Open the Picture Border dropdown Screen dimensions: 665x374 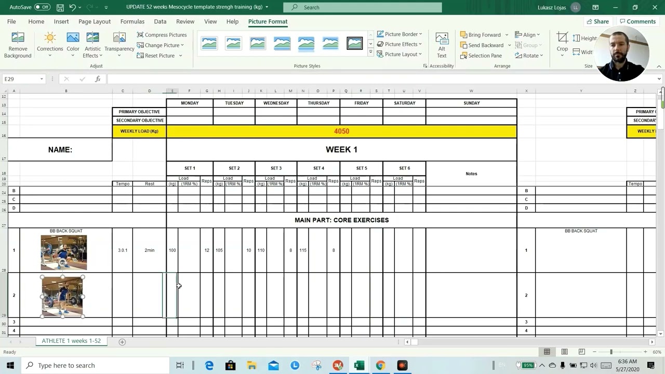(399, 34)
